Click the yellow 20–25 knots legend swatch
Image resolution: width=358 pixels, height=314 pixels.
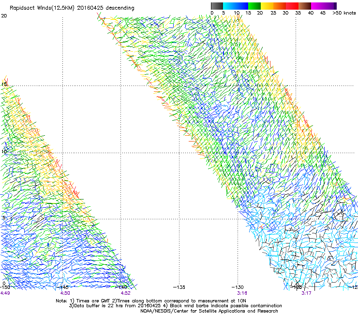coord(267,6)
